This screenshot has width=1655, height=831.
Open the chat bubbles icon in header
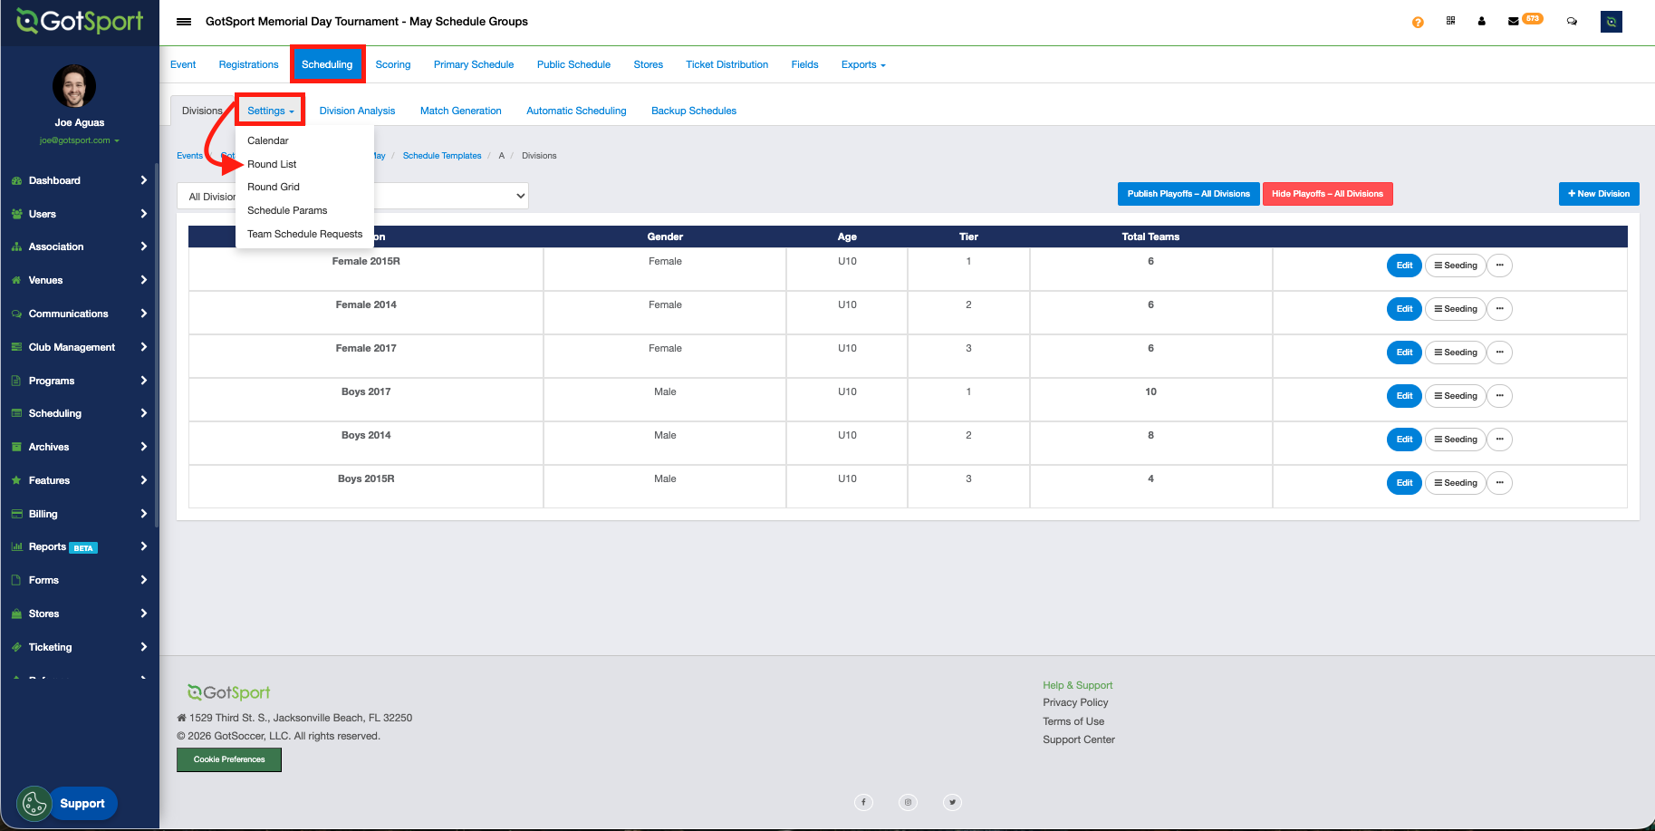point(1572,22)
